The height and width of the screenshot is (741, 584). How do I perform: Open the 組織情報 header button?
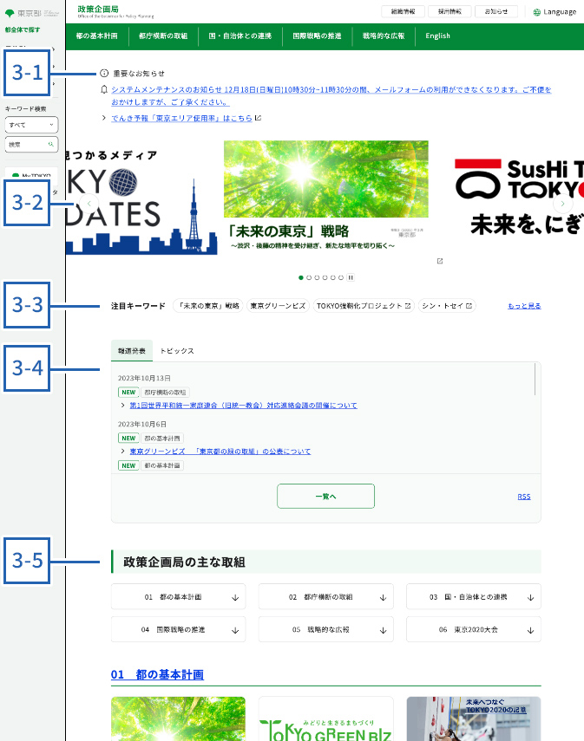click(x=403, y=11)
